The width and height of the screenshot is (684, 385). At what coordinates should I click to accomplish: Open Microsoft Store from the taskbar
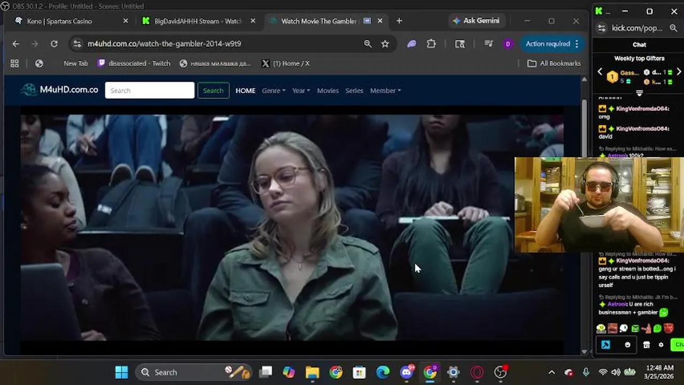[360, 372]
